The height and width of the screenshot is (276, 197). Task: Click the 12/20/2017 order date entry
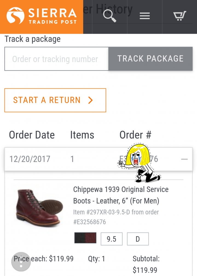pos(30,159)
